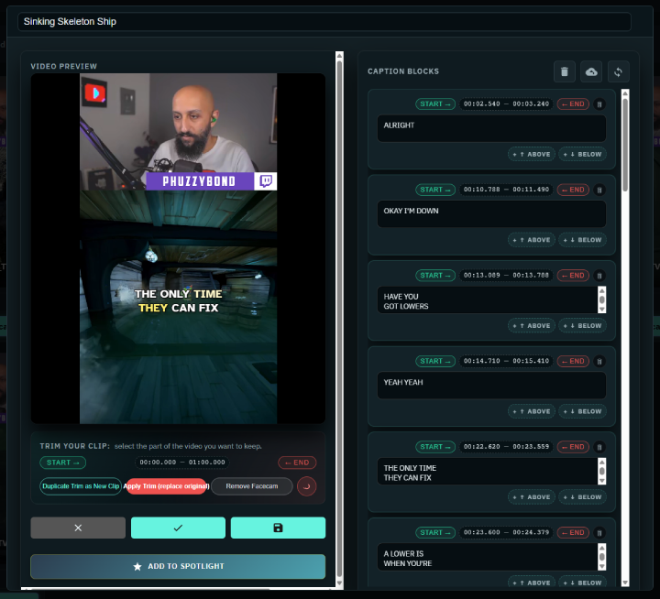Edit the YEAH YEAH caption text box
This screenshot has height=599, width=660.
tap(491, 386)
